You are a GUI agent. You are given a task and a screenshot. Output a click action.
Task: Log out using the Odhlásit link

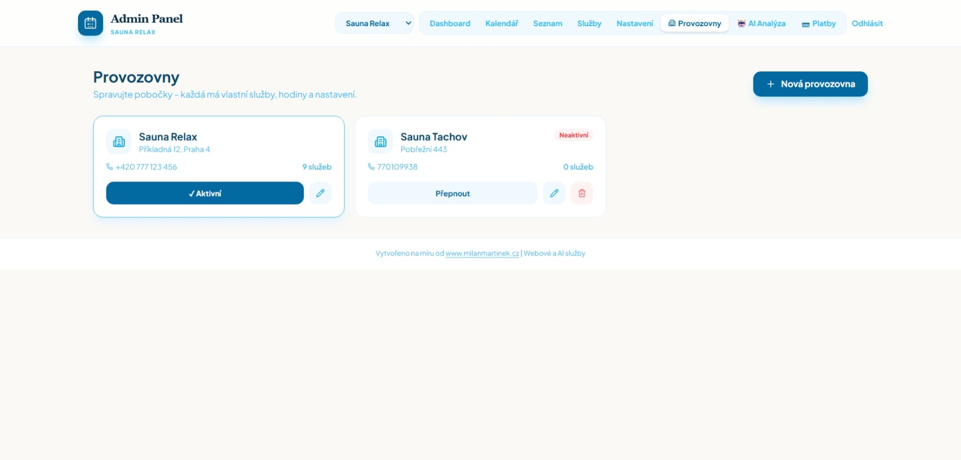[867, 23]
